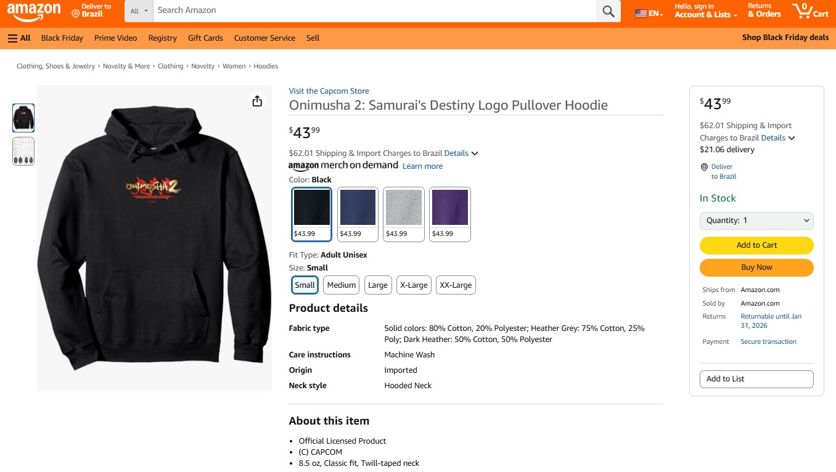Go to Gift Cards in navigation bar
This screenshot has width=836, height=472.
[205, 38]
